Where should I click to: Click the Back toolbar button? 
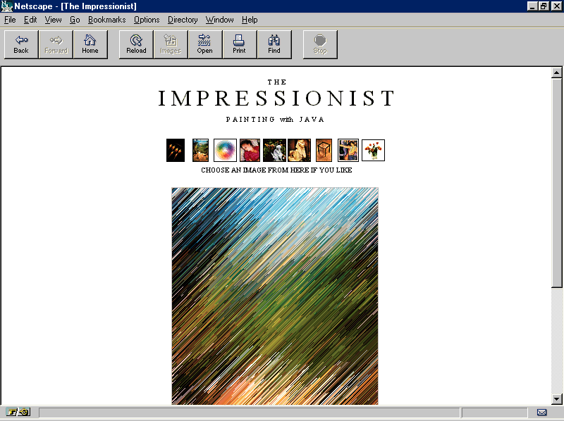coord(21,44)
